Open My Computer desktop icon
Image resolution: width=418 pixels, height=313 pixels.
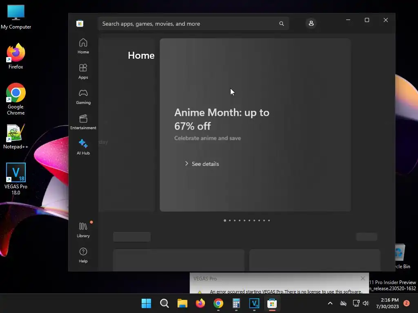[x=16, y=17]
